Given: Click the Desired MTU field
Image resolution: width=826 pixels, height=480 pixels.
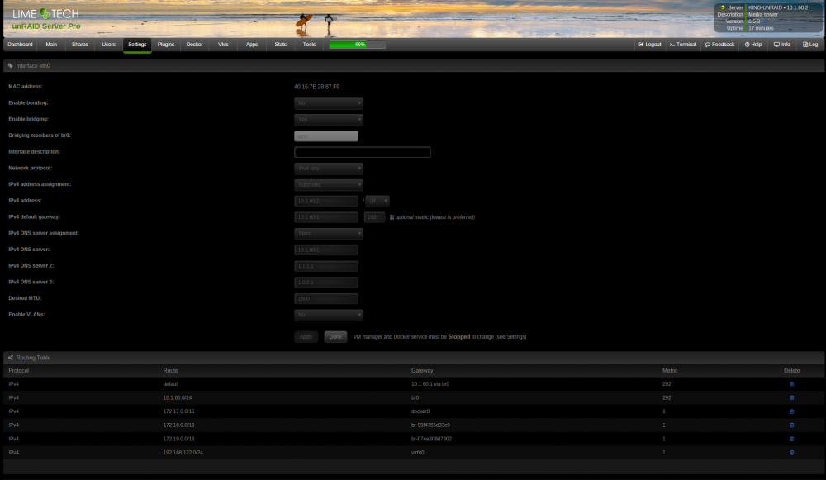Looking at the screenshot, I should [326, 299].
